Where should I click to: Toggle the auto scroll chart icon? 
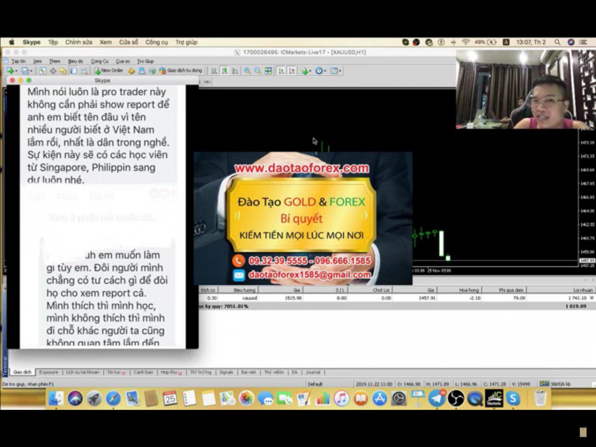281,71
